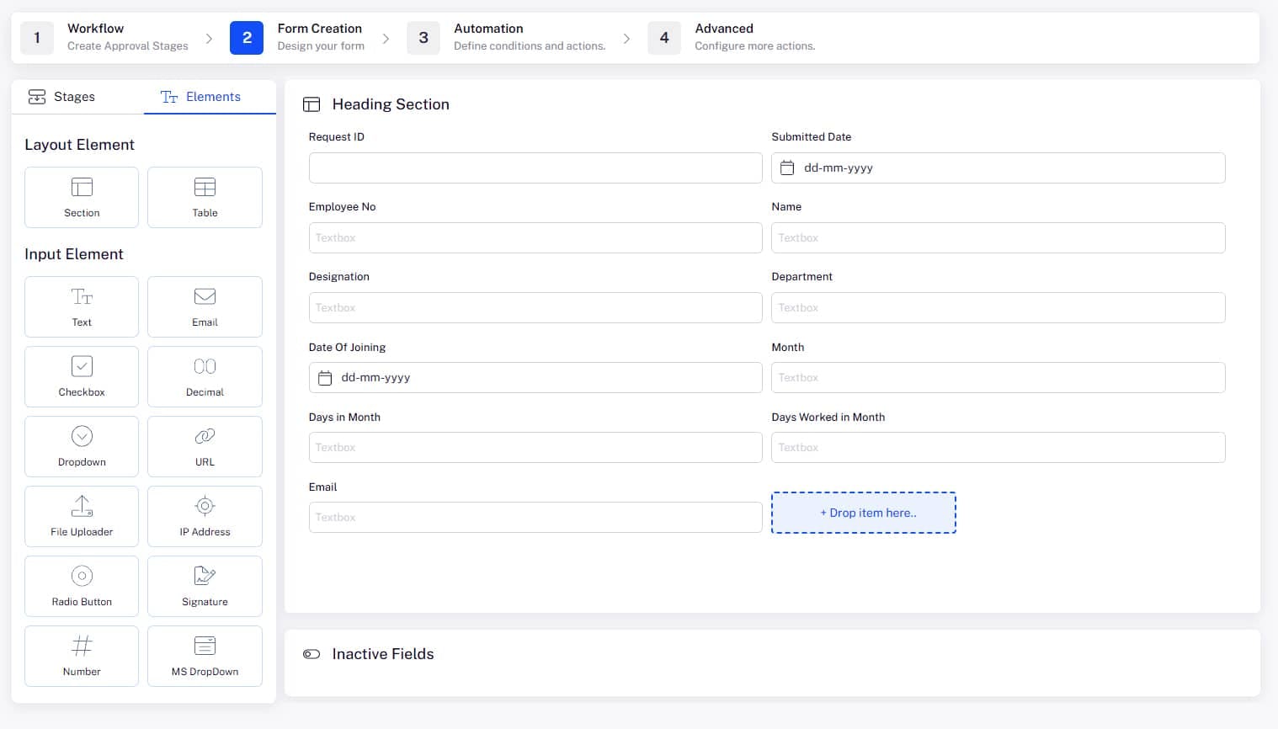Click inside the Request ID field
Image resolution: width=1278 pixels, height=729 pixels.
(535, 168)
